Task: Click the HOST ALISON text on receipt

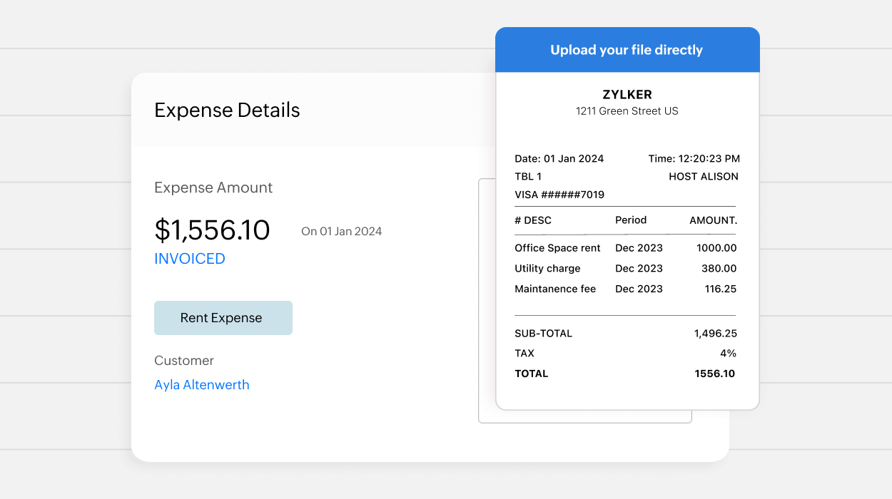Action: pyautogui.click(x=703, y=177)
